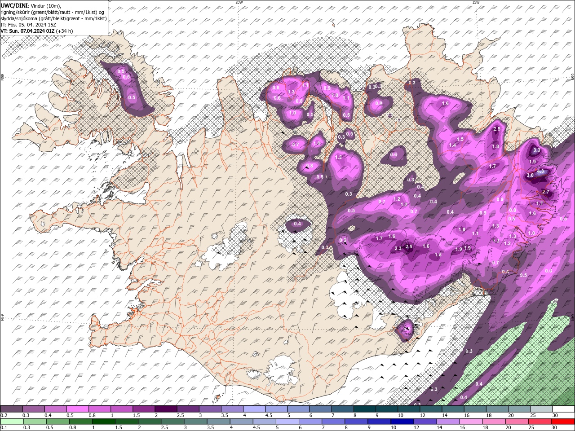Click the 0.1–0.3 palest green swatch in lower scale
This screenshot has height=431, width=575.
[x=12, y=422]
